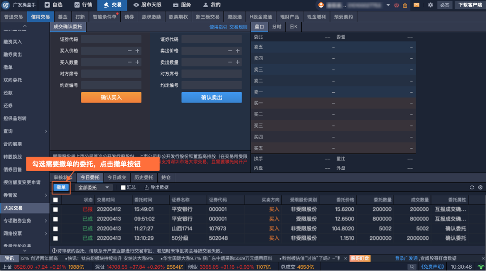Open the 自选 watchlist menu
Viewport: 486px width, 271px height.
[x=53, y=5]
